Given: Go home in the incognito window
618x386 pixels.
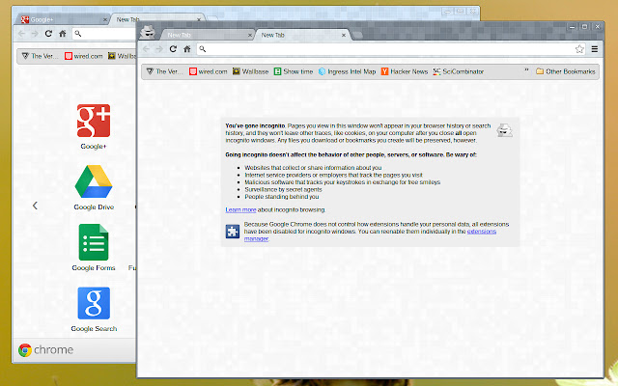Looking at the screenshot, I should 187,49.
